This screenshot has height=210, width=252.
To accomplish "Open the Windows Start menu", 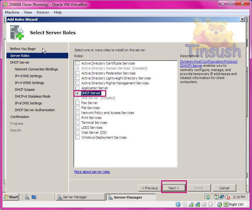I will 11,197.
